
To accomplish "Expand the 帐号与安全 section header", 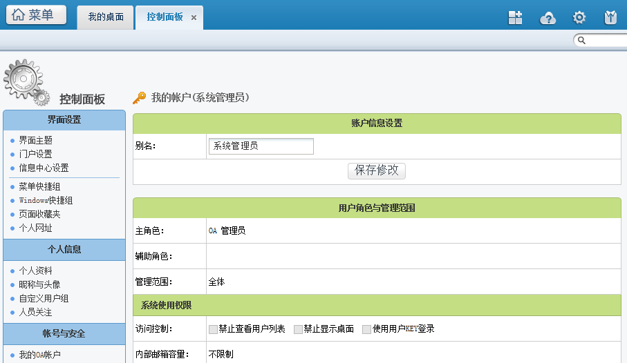I will 64,334.
